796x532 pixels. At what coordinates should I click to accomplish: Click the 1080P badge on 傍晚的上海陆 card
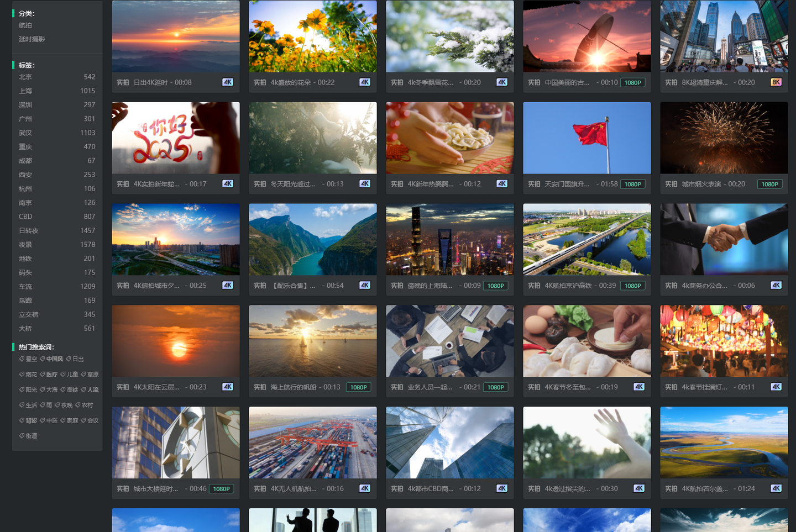[x=495, y=286]
